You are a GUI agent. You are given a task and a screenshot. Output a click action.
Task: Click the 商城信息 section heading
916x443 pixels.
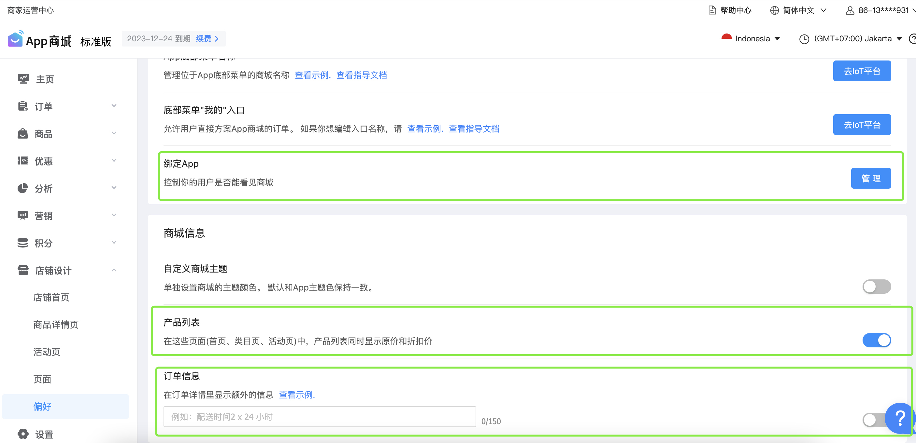click(x=184, y=233)
